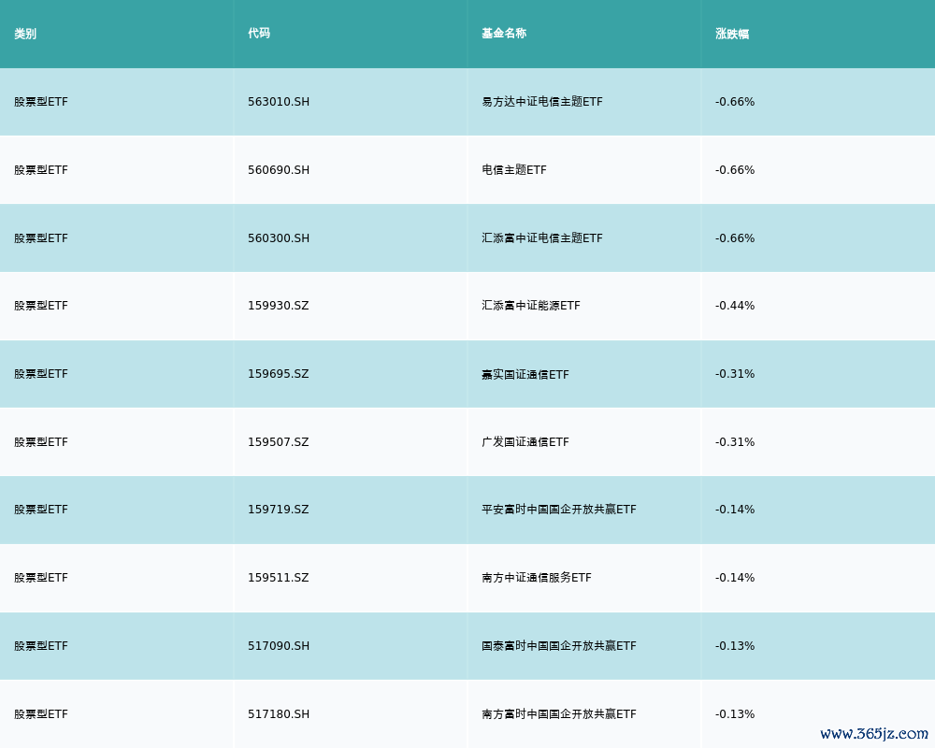The height and width of the screenshot is (748, 935).
Task: Click fund name 汇添富中证电信主题ETF
Action: [x=542, y=238]
